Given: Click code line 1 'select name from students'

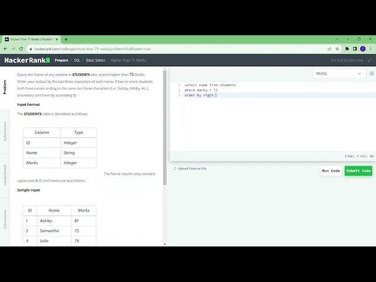Looking at the screenshot, I should 210,85.
